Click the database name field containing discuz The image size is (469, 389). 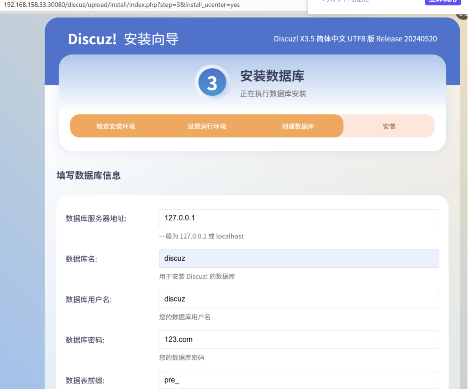299,259
